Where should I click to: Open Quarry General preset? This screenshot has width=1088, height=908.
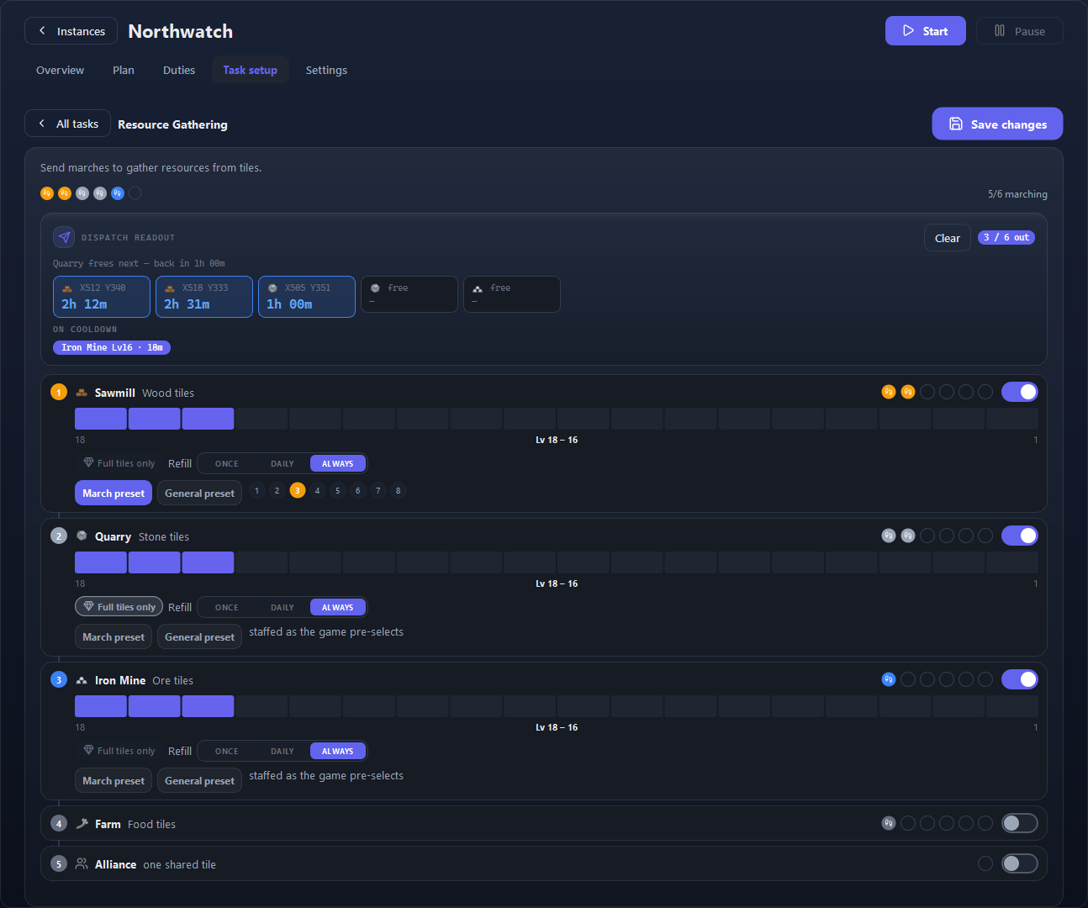(x=200, y=637)
